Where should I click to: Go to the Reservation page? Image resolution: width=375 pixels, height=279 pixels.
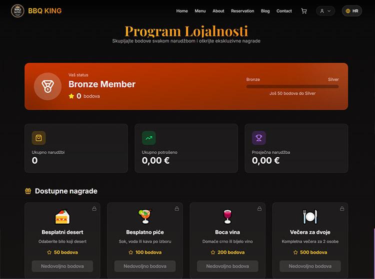tap(242, 11)
